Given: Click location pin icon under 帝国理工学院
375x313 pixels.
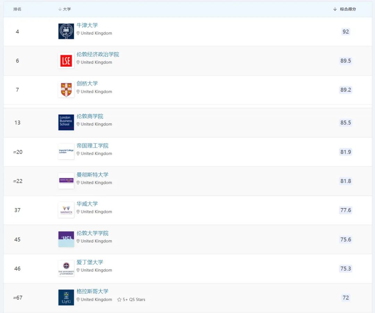Looking at the screenshot, I should [x=78, y=154].
